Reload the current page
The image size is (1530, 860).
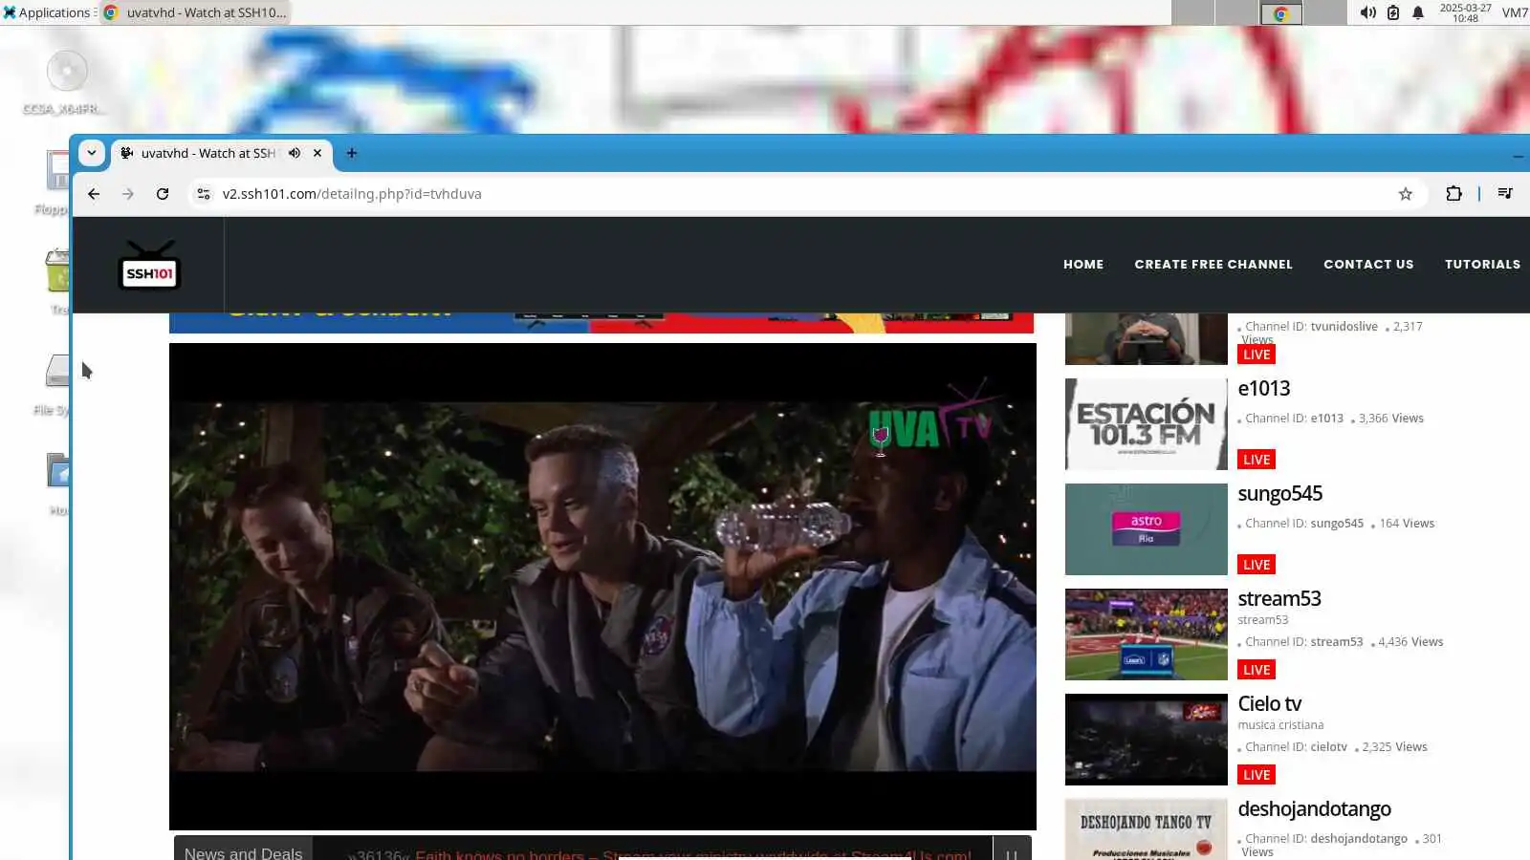[163, 194]
